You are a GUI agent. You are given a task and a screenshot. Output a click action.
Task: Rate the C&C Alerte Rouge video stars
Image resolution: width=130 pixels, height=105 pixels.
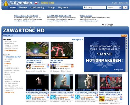coord(36,68)
